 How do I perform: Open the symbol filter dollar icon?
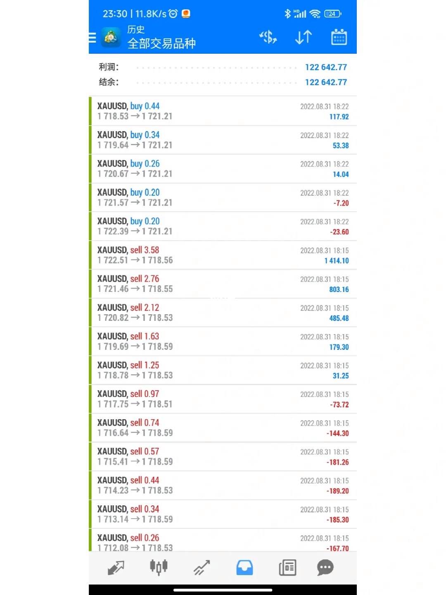(x=268, y=38)
